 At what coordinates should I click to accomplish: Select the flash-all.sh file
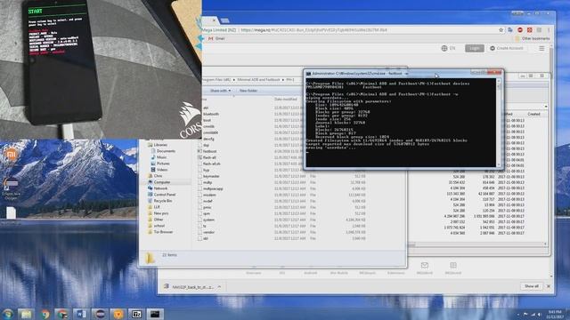(212, 164)
